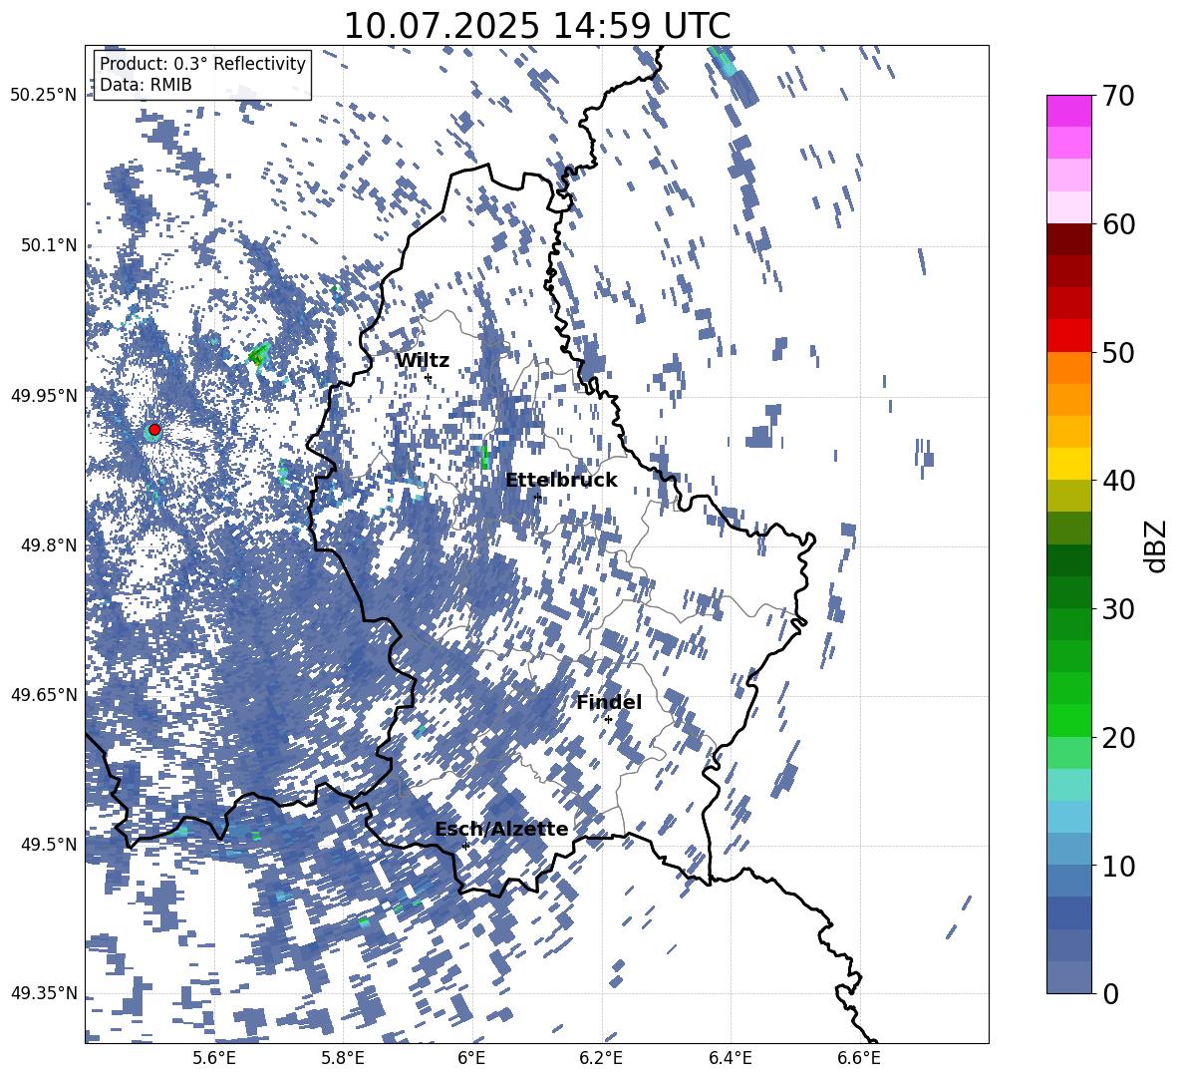Click the yellow colorbar segment above 40
1180x1078 pixels.
[x=1068, y=464]
